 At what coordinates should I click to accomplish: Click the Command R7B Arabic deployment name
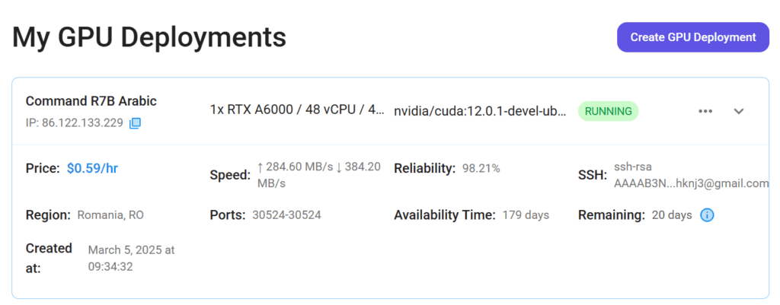91,101
